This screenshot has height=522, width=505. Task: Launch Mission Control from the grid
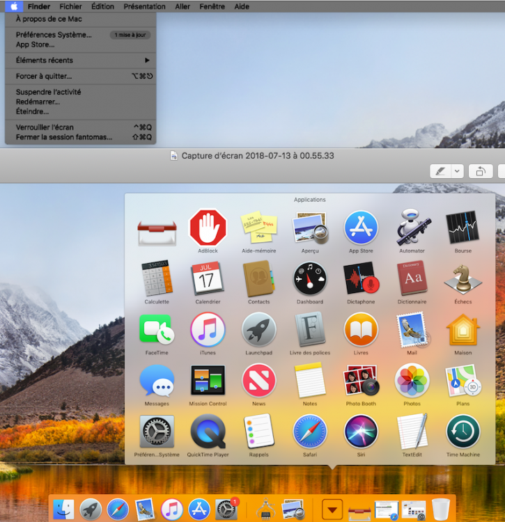click(x=208, y=381)
